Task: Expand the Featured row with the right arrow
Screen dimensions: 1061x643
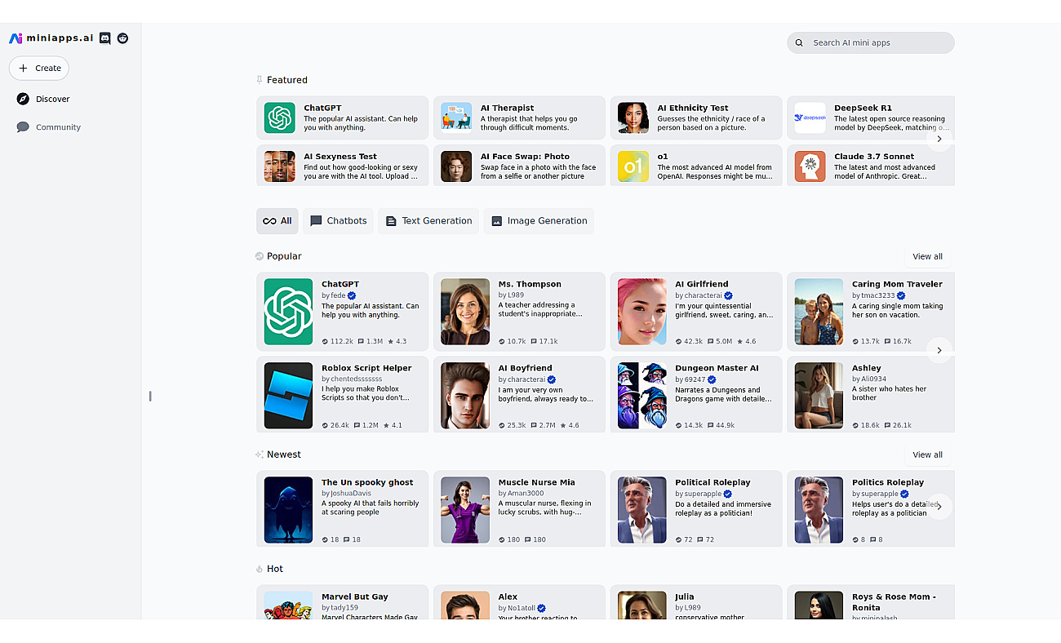Action: coord(939,139)
